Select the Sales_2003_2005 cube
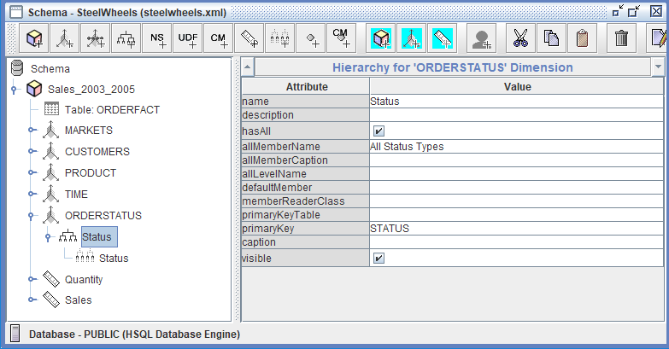 click(91, 89)
